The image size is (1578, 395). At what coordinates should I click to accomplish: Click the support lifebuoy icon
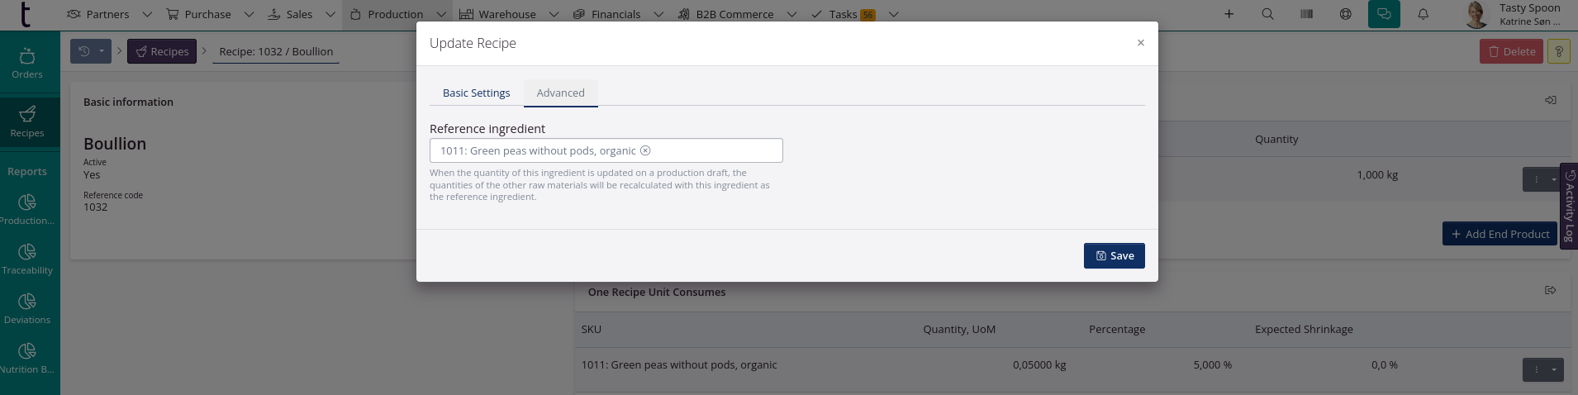coord(1345,14)
